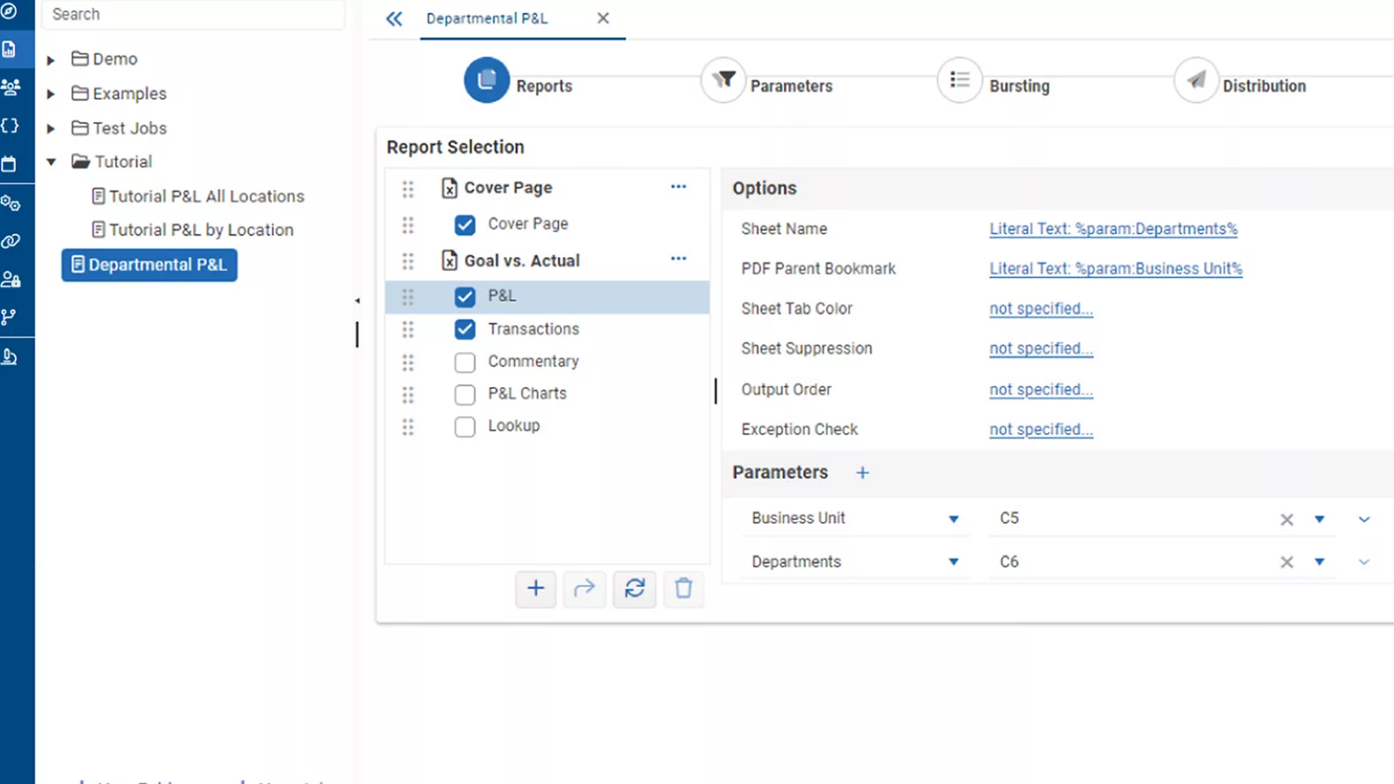Switch to the Distribution step

click(x=1195, y=81)
